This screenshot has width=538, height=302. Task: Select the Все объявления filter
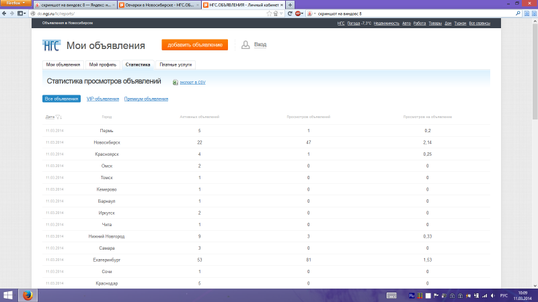pos(61,99)
